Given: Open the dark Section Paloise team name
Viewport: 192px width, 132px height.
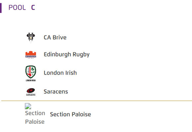Looking at the screenshot, I should pos(71,115).
